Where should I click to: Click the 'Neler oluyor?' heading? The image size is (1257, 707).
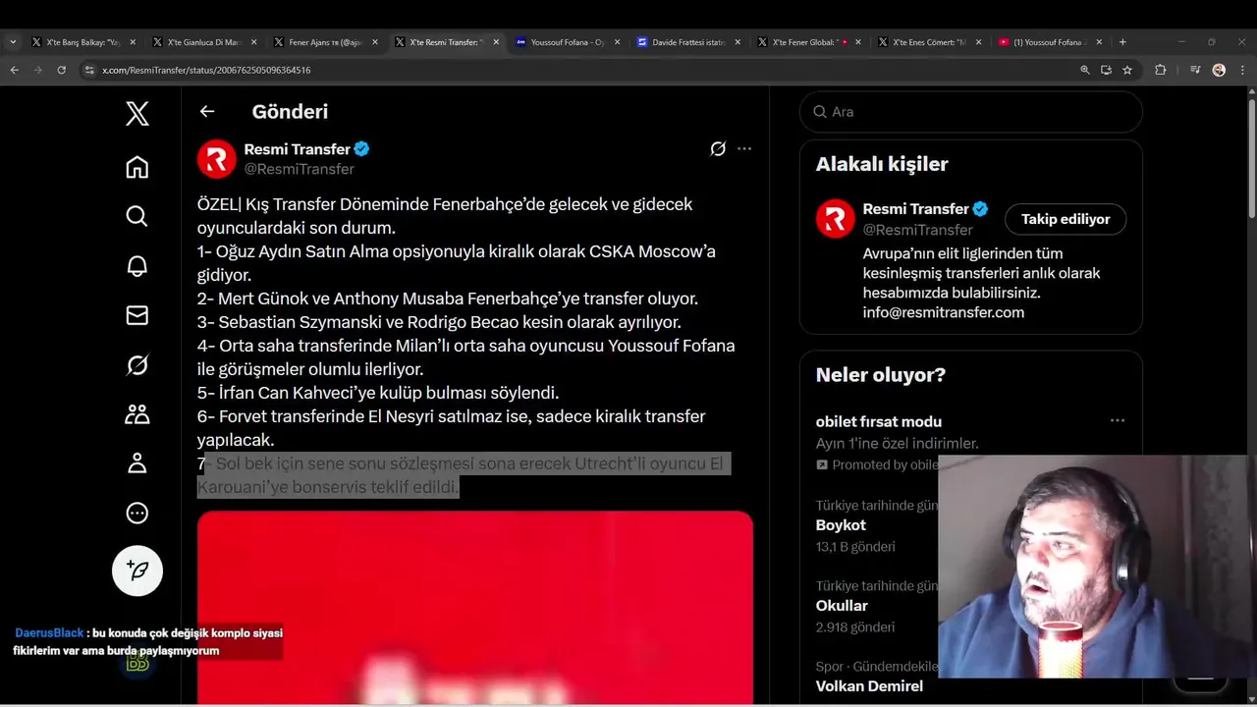tap(881, 375)
